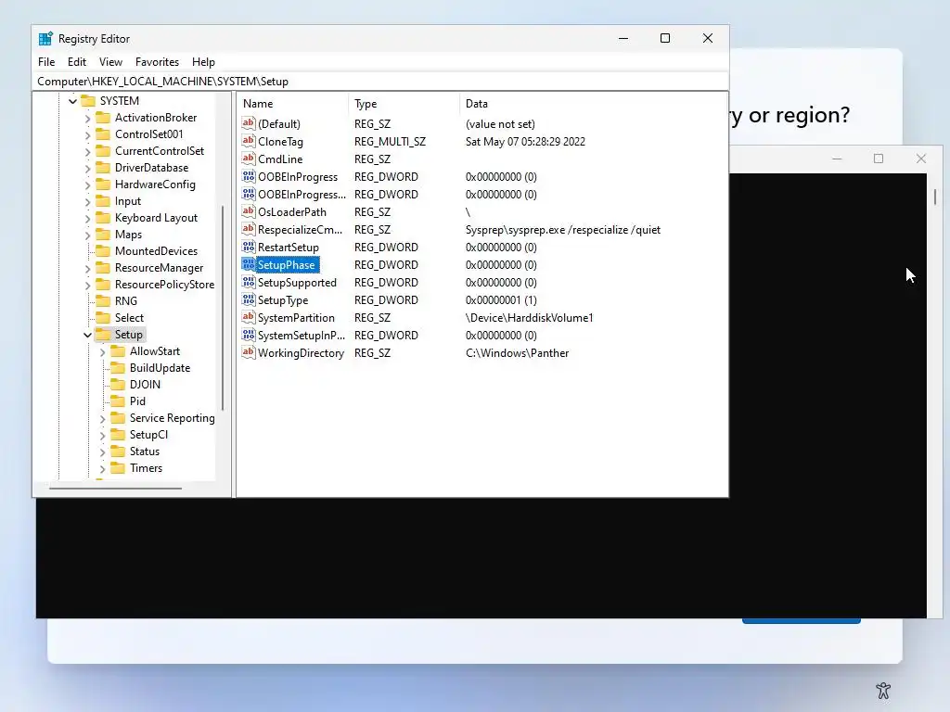The height and width of the screenshot is (712, 950).
Task: Select the CmdLine string value icon
Action: 249,159
